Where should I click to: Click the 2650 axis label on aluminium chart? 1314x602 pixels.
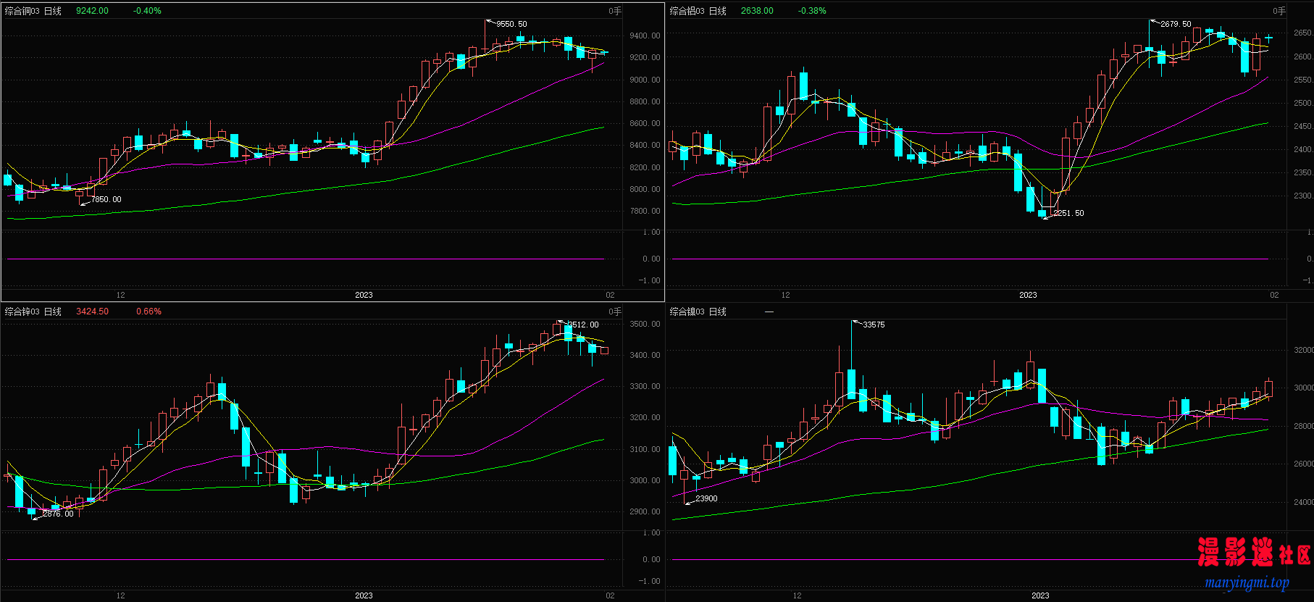pos(1302,33)
